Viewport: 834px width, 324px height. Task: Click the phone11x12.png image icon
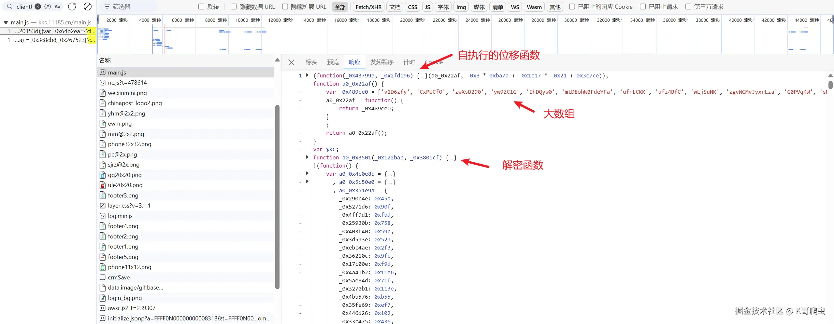(102, 267)
